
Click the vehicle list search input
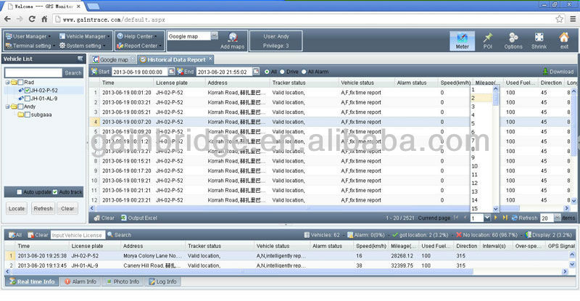[x=33, y=73]
